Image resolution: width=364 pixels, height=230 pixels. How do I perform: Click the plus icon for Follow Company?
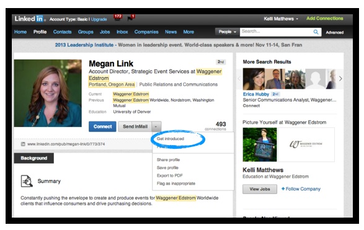pos(283,188)
